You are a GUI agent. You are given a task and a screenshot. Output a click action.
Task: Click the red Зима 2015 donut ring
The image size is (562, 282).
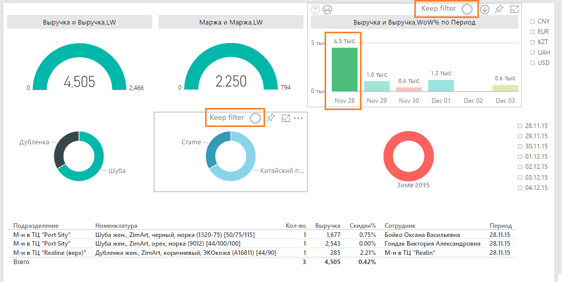click(x=389, y=157)
